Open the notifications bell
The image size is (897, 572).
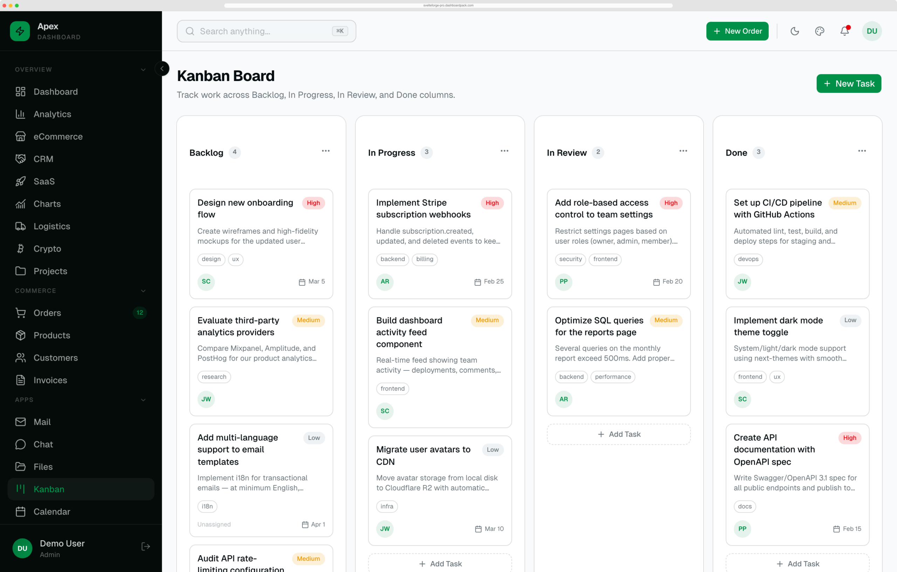844,31
